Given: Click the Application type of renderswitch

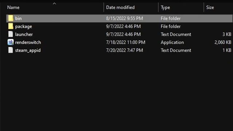Looking at the screenshot, I should click(172, 42).
